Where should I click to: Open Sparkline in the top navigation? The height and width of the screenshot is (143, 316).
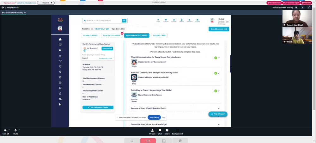click(166, 20)
